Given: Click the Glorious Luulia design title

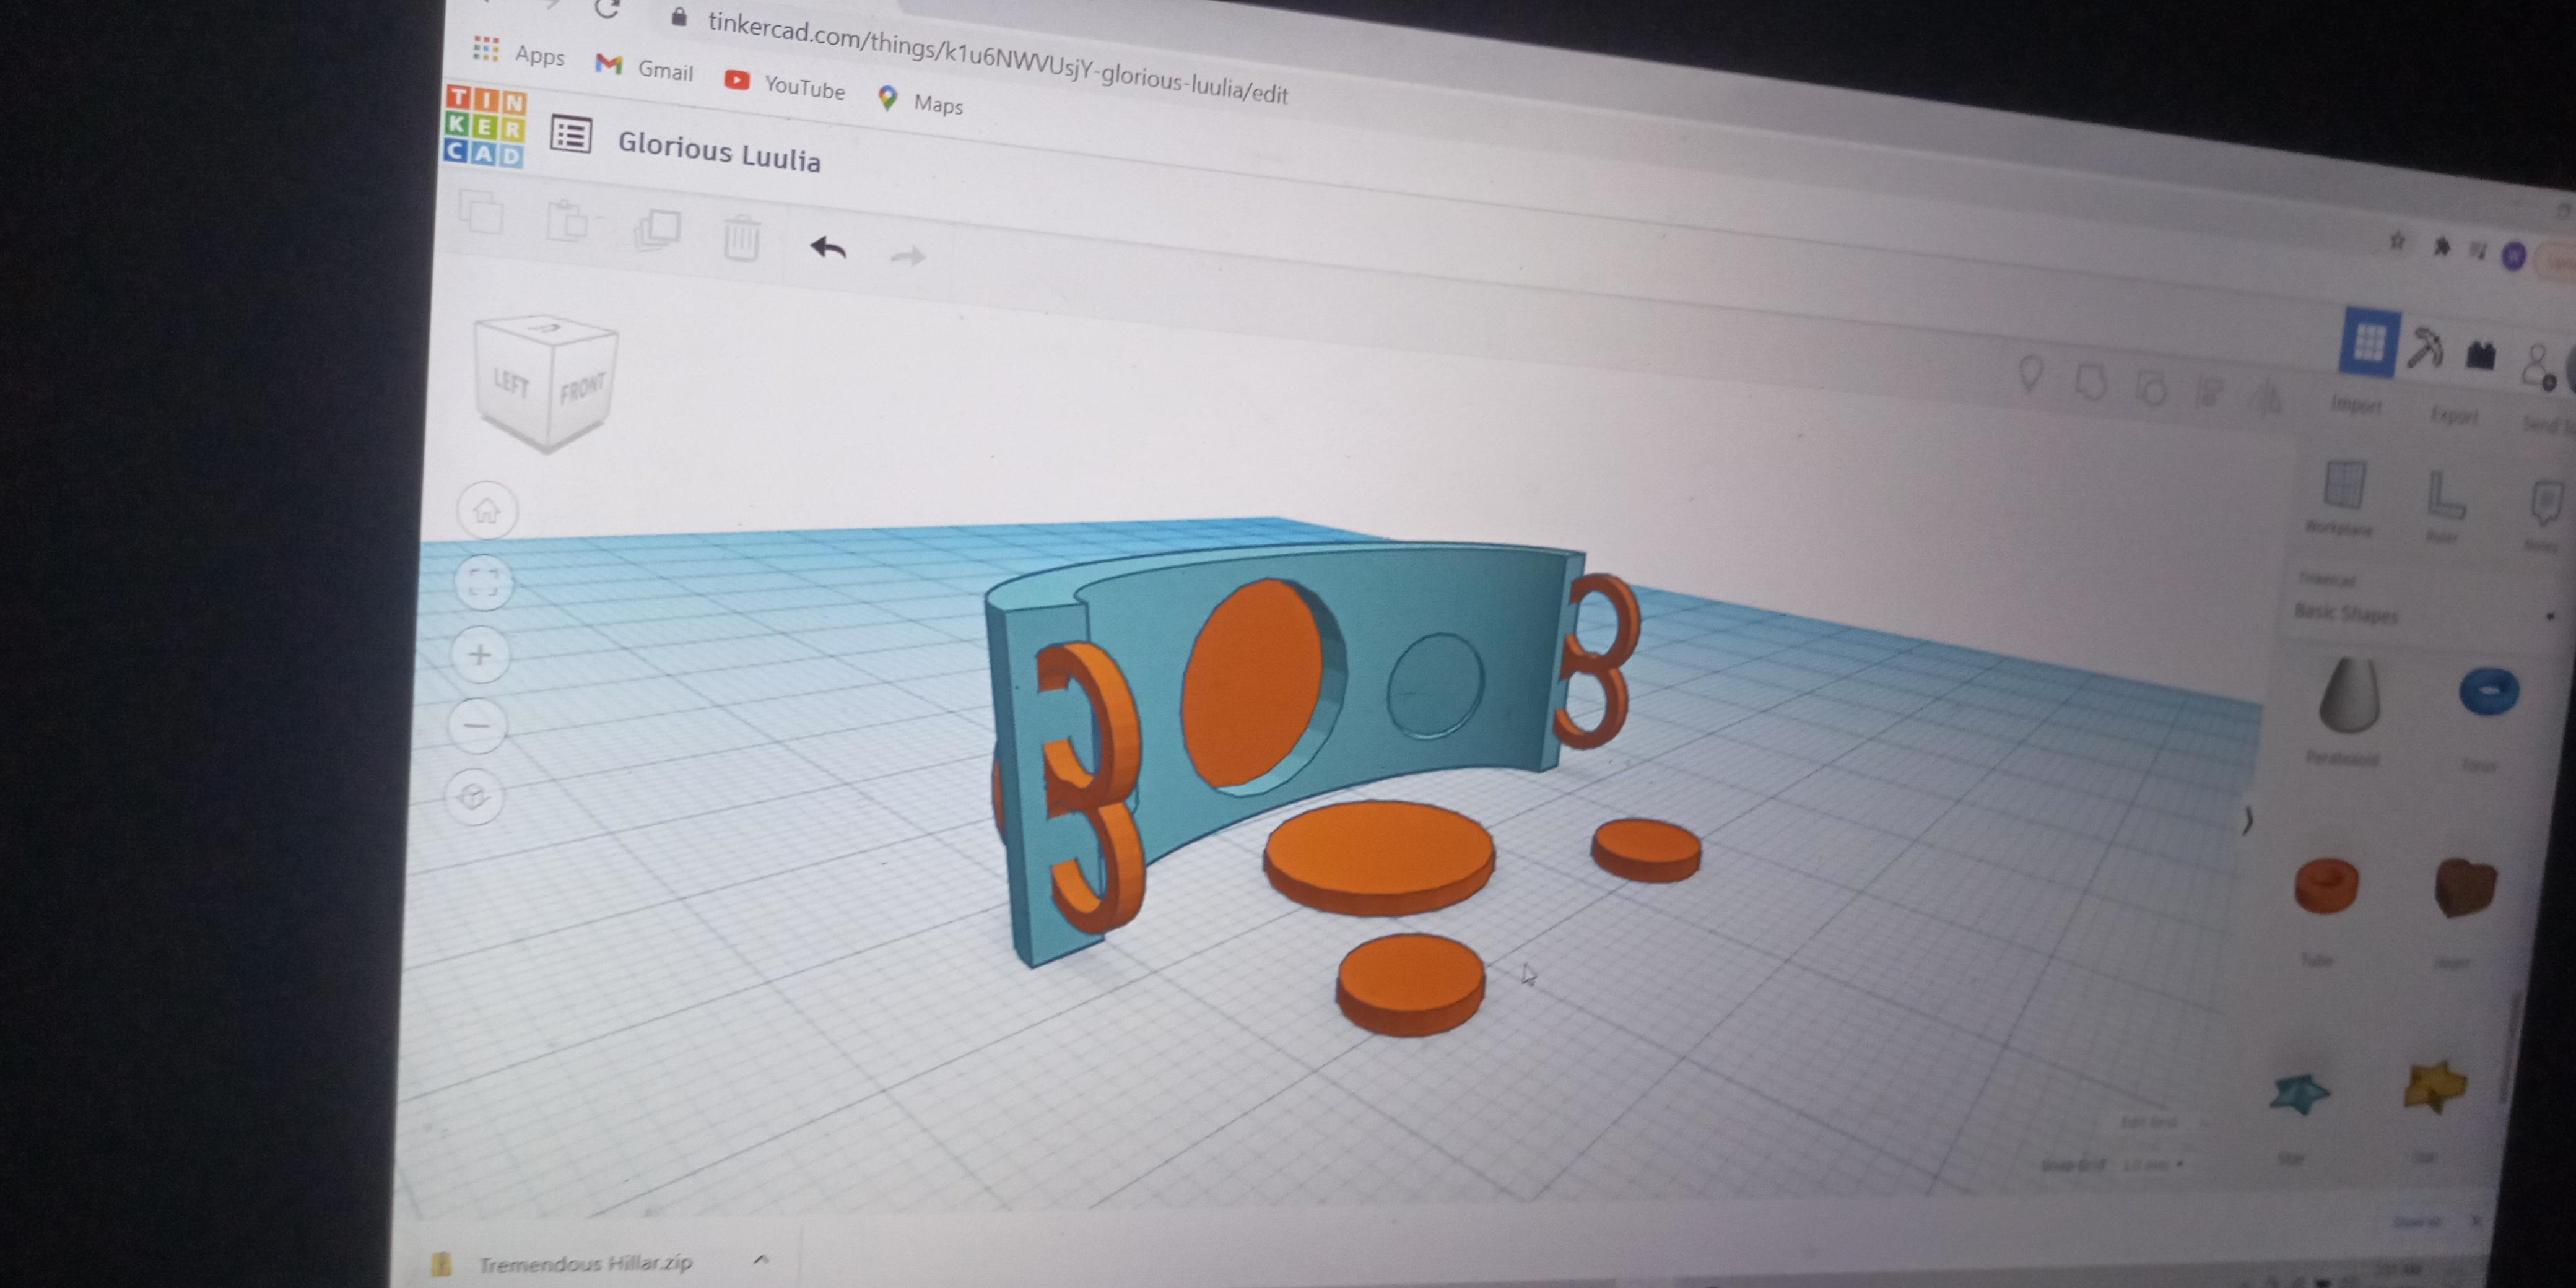Looking at the screenshot, I should pyautogui.click(x=719, y=153).
